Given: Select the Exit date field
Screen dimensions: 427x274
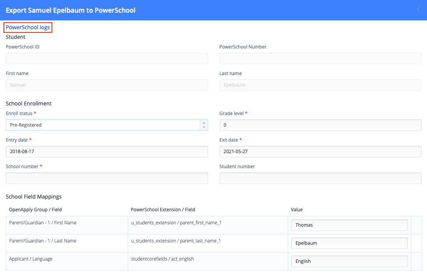Looking at the screenshot, I should click(320, 152).
